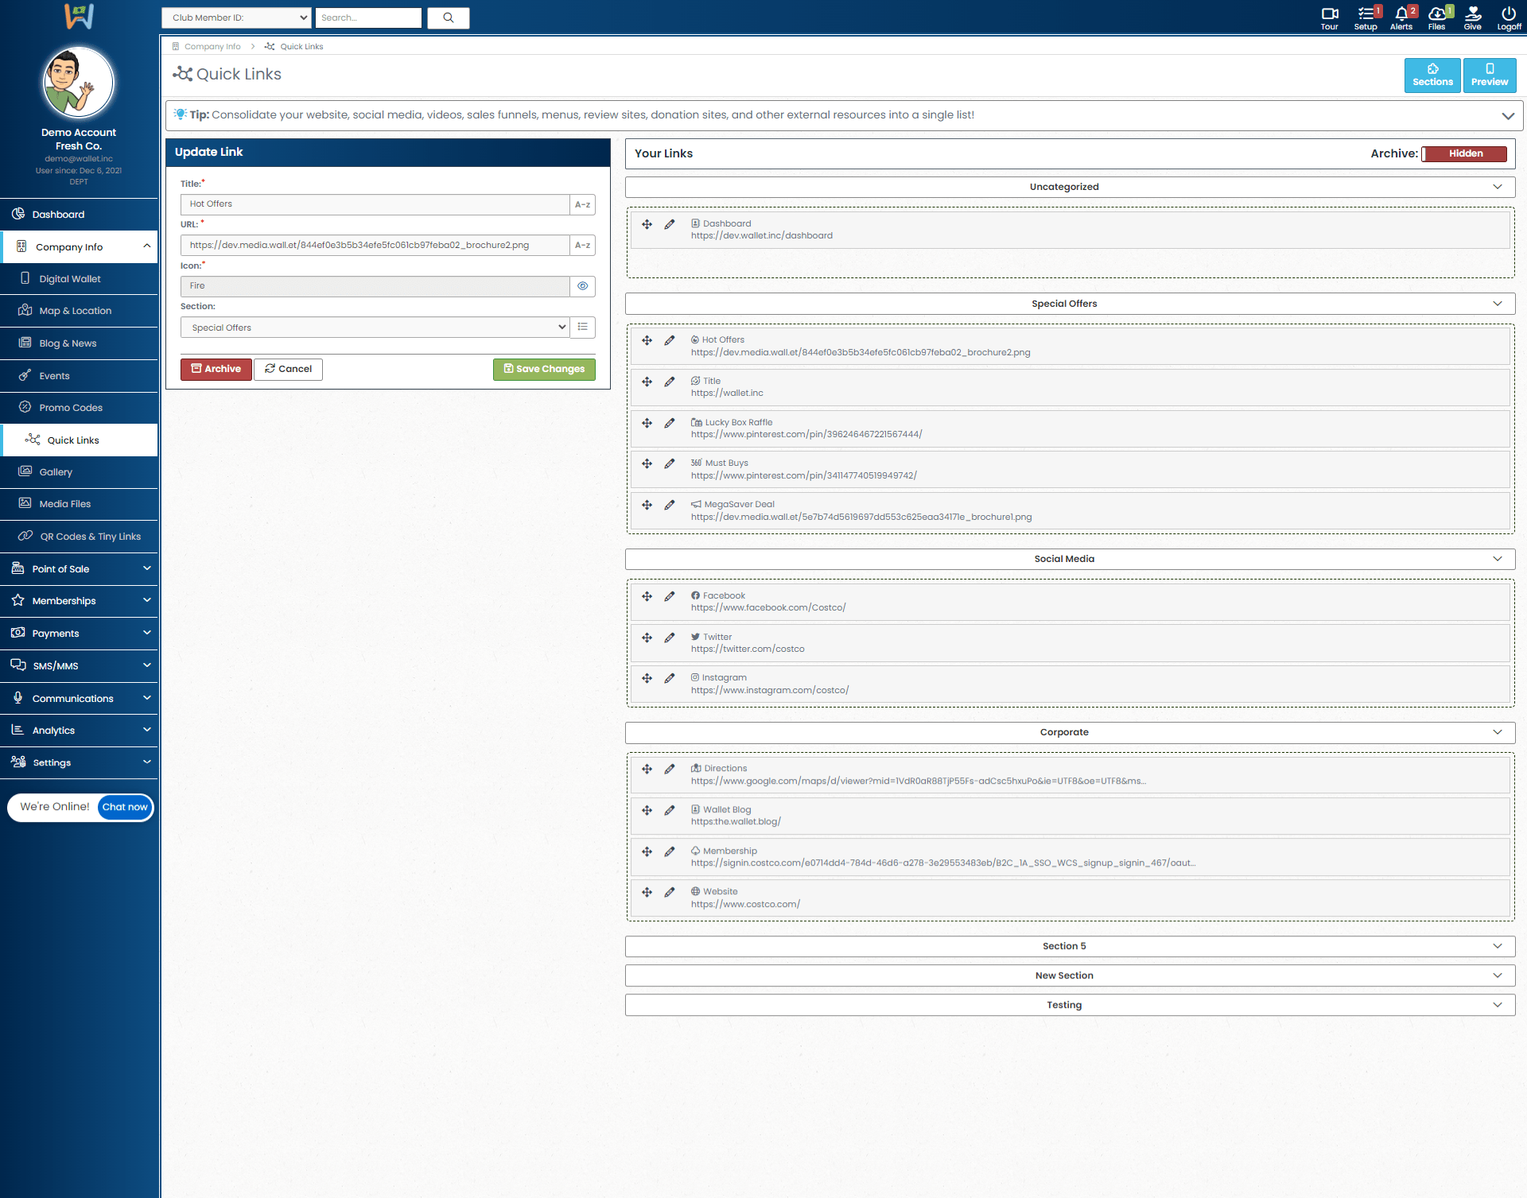Click the green Save Changes button
Image resolution: width=1527 pixels, height=1198 pixels.
point(544,369)
